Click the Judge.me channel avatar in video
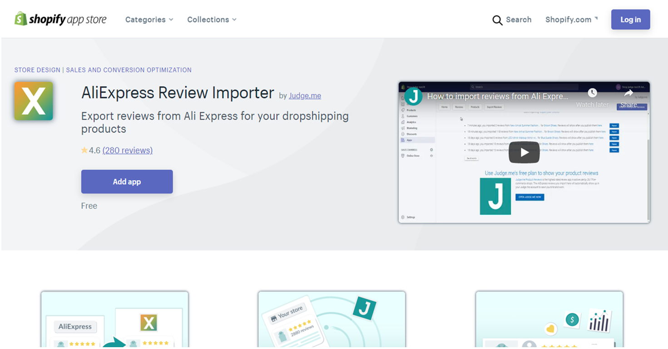This screenshot has width=668, height=349. click(x=414, y=96)
